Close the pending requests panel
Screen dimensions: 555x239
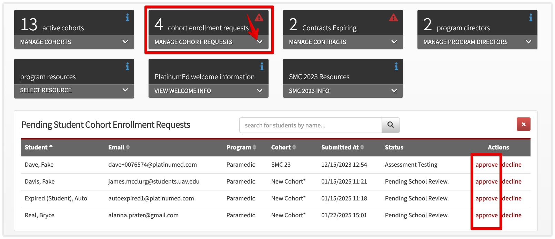pos(524,124)
